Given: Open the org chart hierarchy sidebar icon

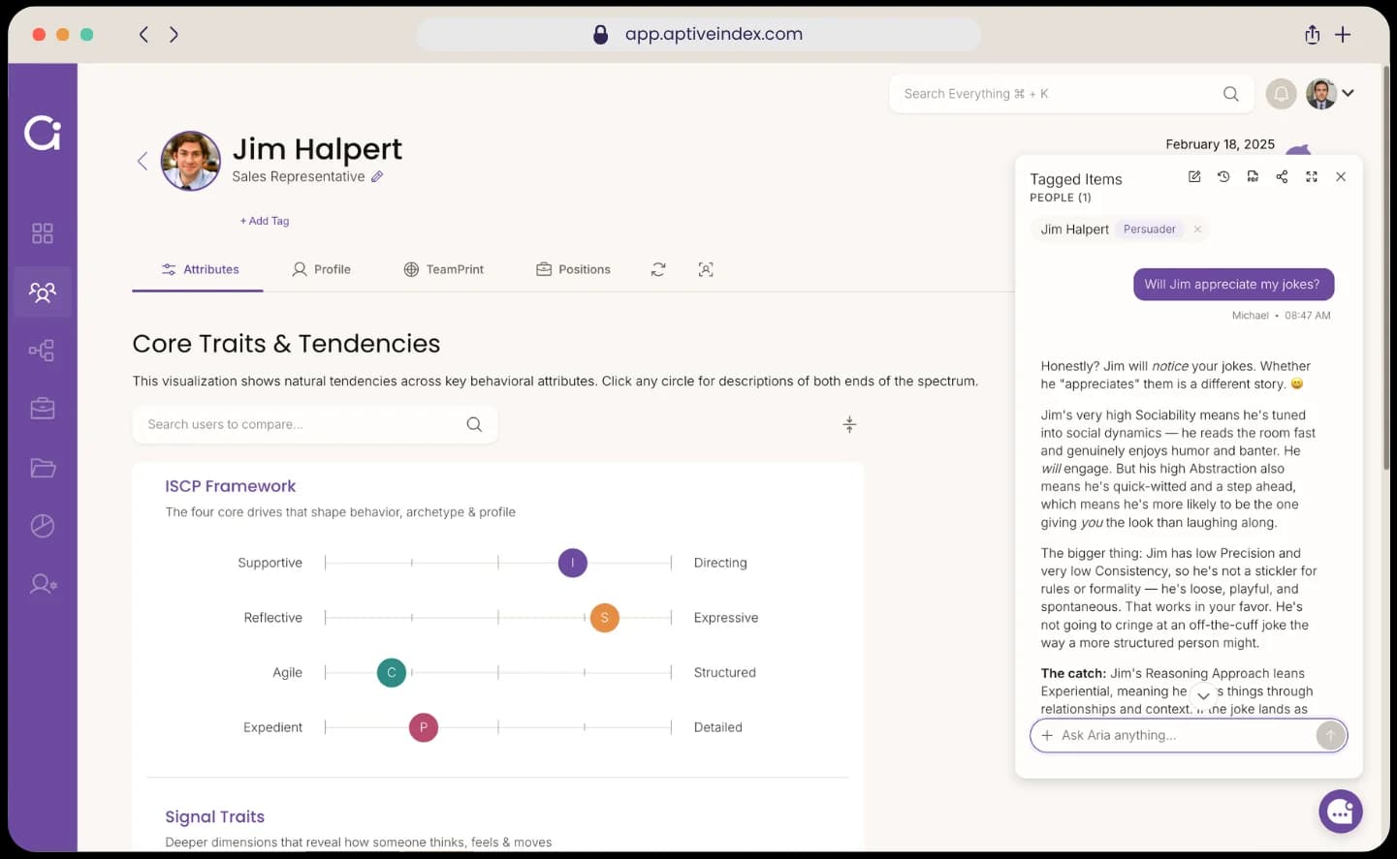Looking at the screenshot, I should point(43,351).
